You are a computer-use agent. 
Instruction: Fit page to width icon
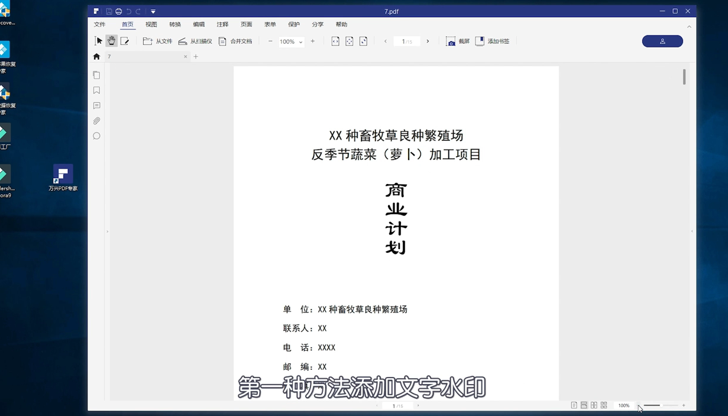(x=335, y=41)
